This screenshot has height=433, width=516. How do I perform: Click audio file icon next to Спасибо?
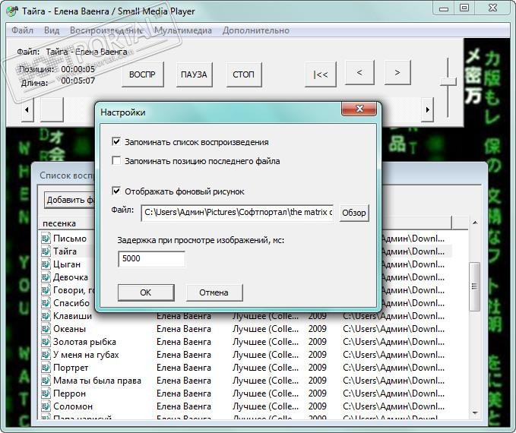46,302
